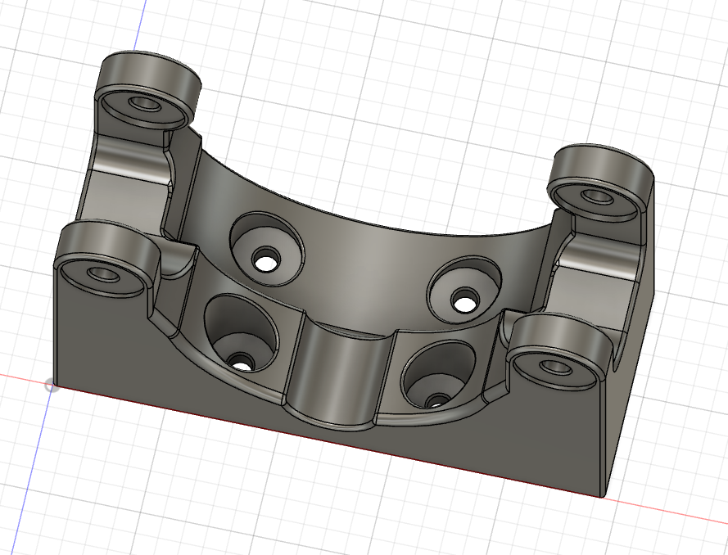Select the lower-left counterbored pocket hole
728x555 pixels.
240,359
